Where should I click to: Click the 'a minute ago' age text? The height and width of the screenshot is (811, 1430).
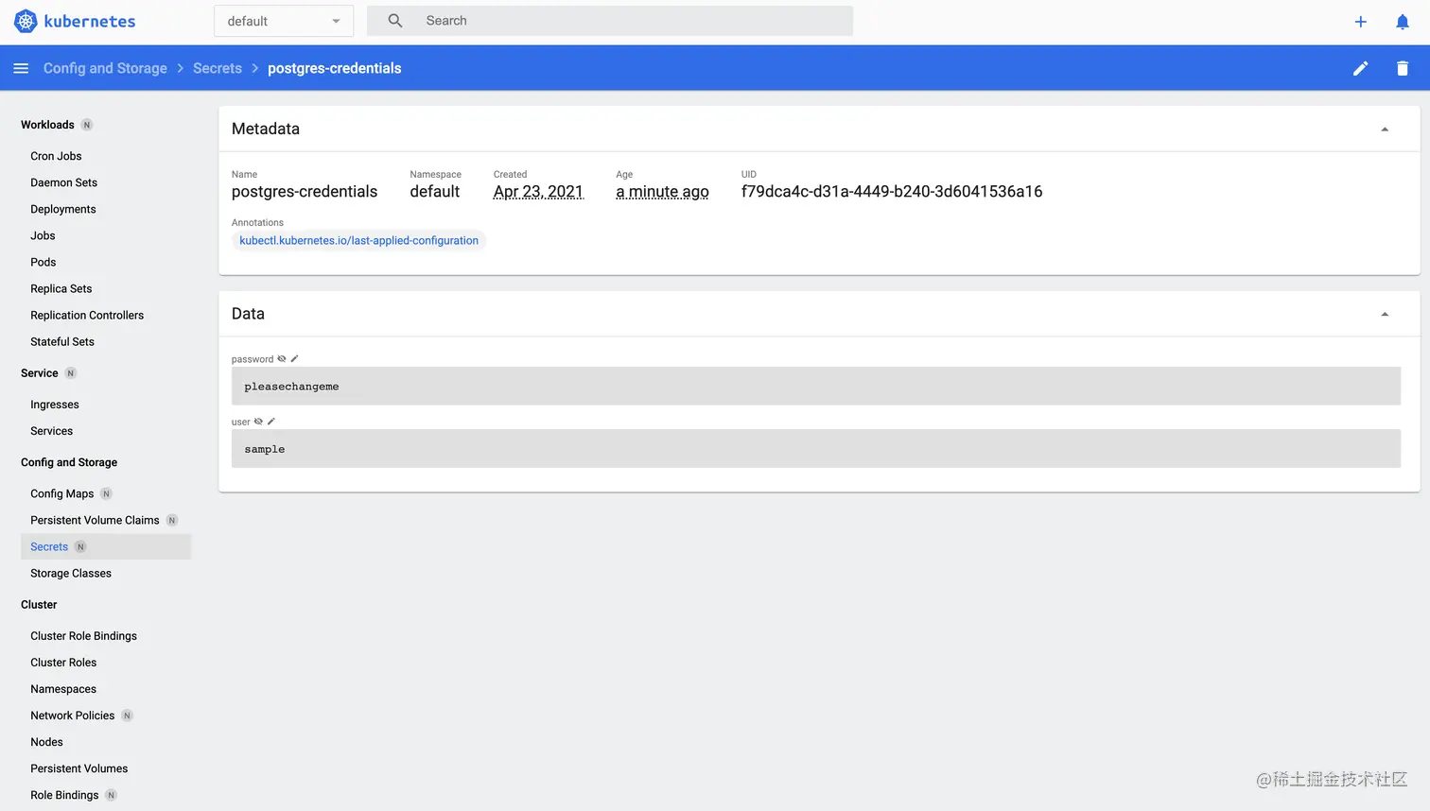pyautogui.click(x=662, y=192)
